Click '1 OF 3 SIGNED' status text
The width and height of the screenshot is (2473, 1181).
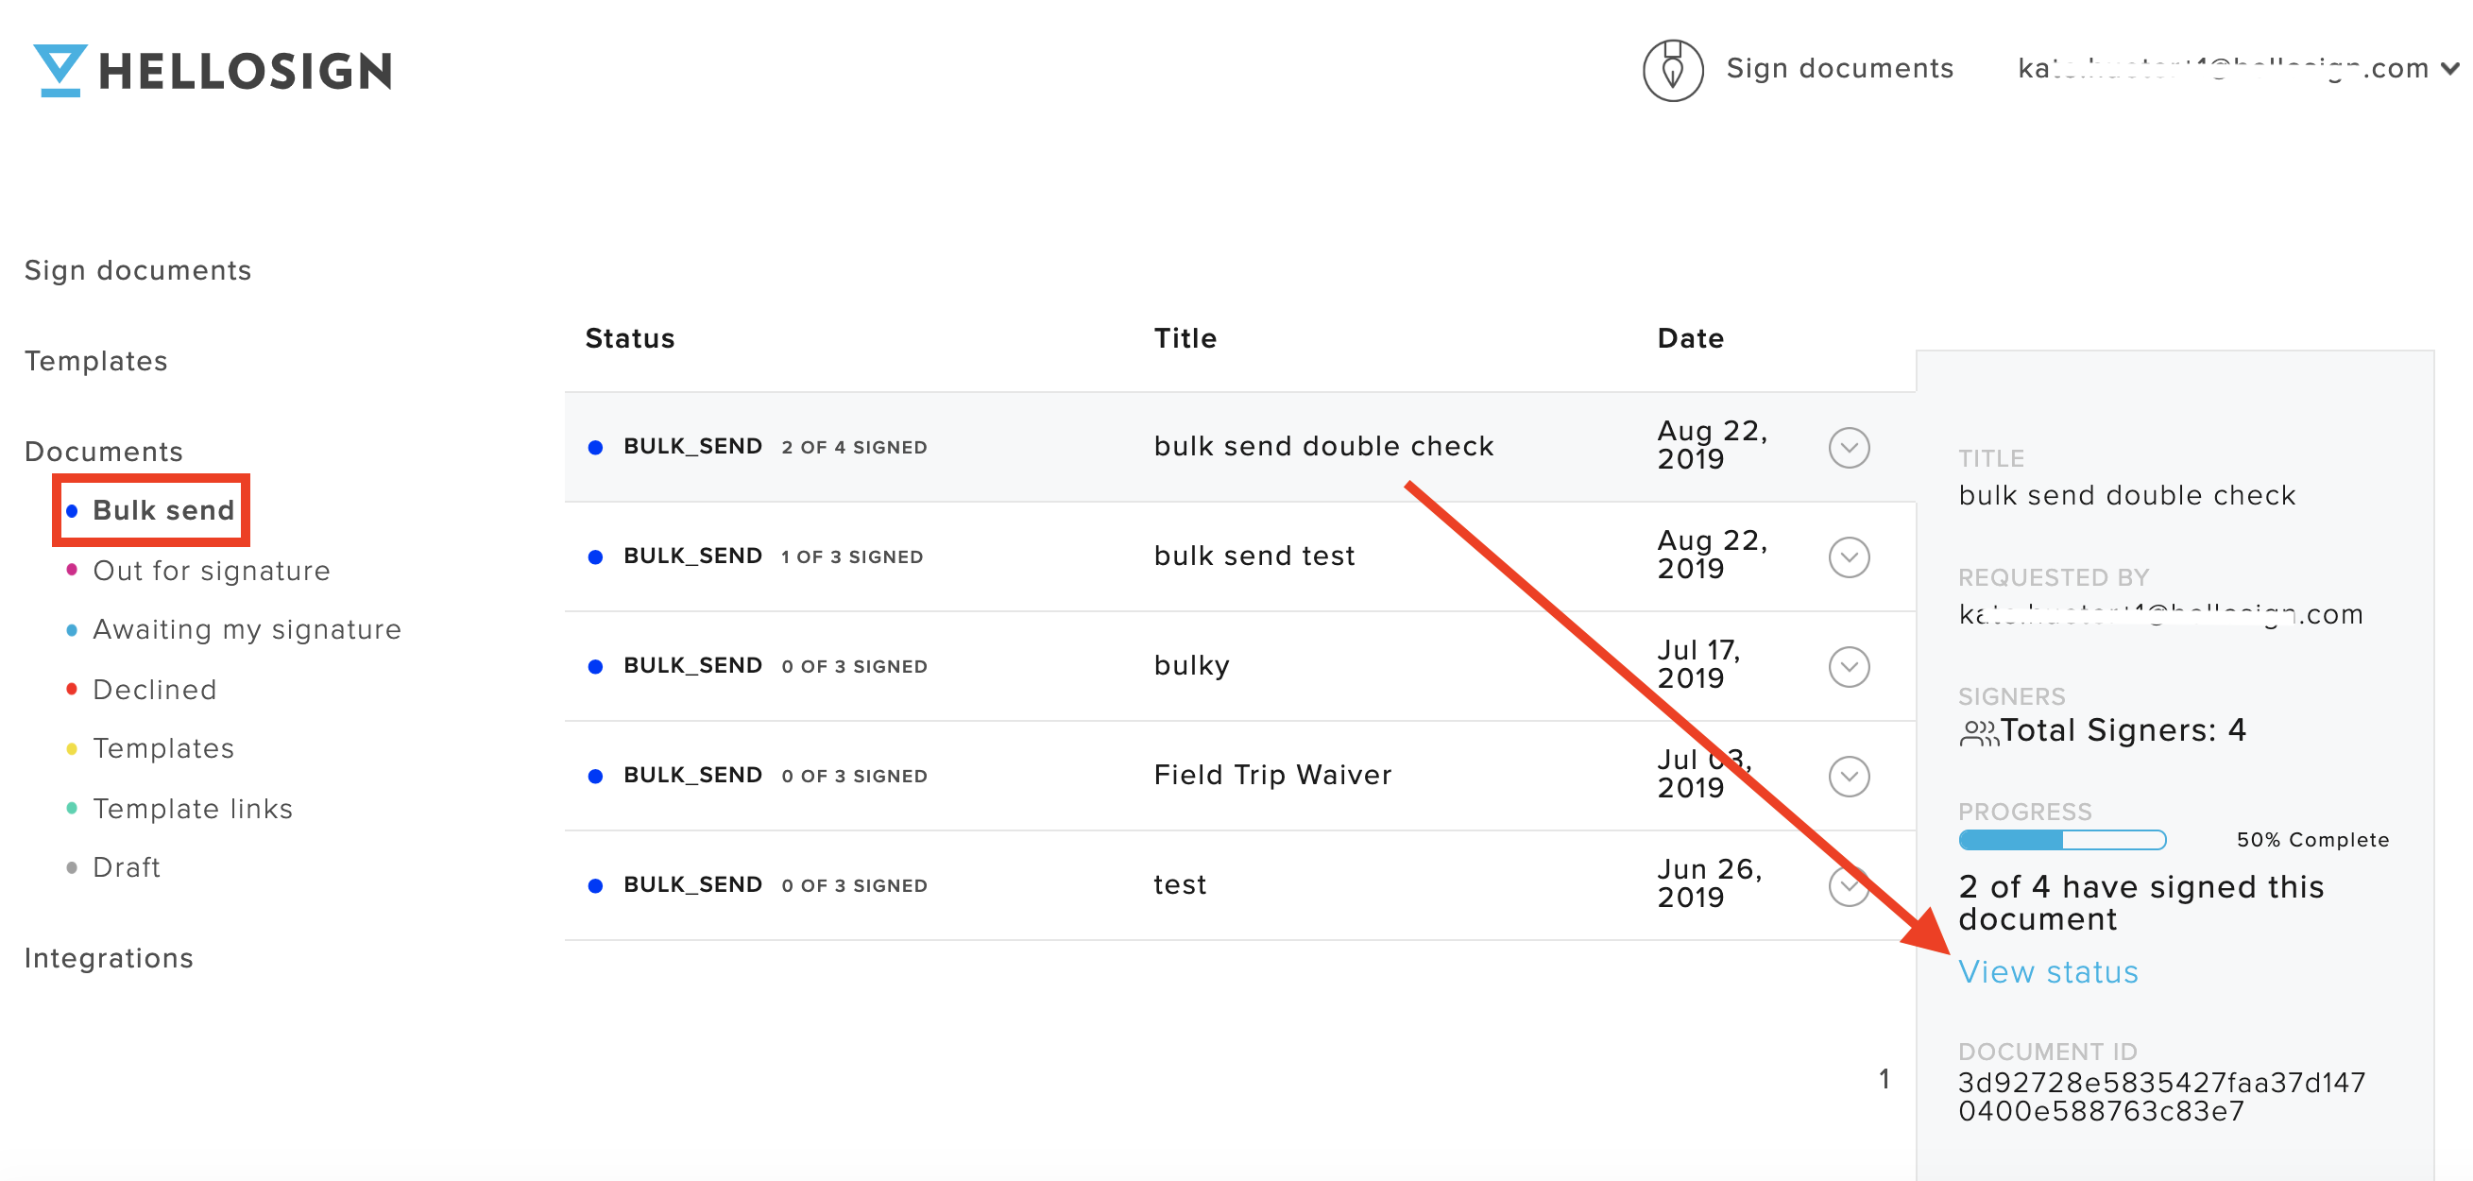851,556
